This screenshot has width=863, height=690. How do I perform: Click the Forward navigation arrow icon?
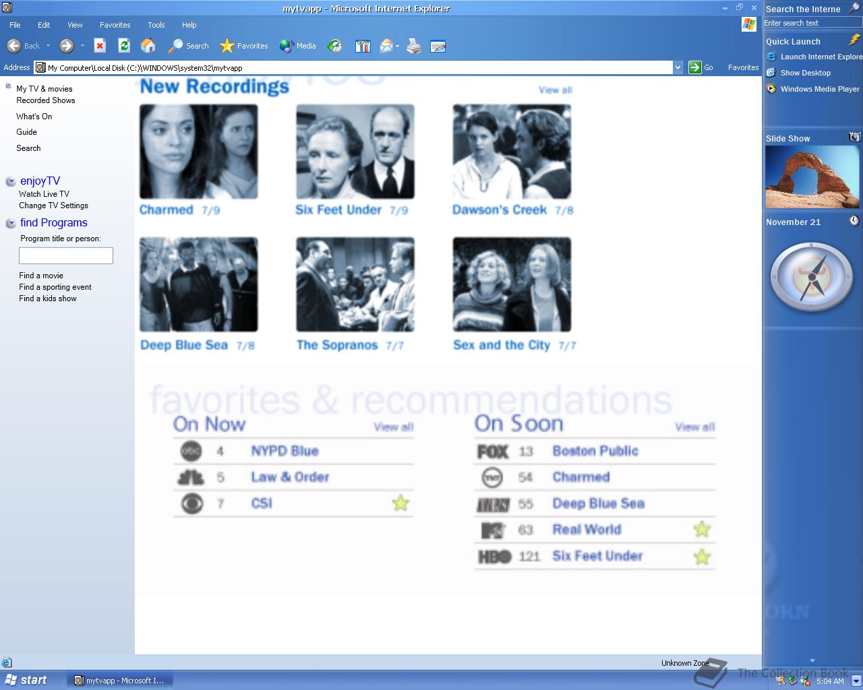click(x=66, y=46)
